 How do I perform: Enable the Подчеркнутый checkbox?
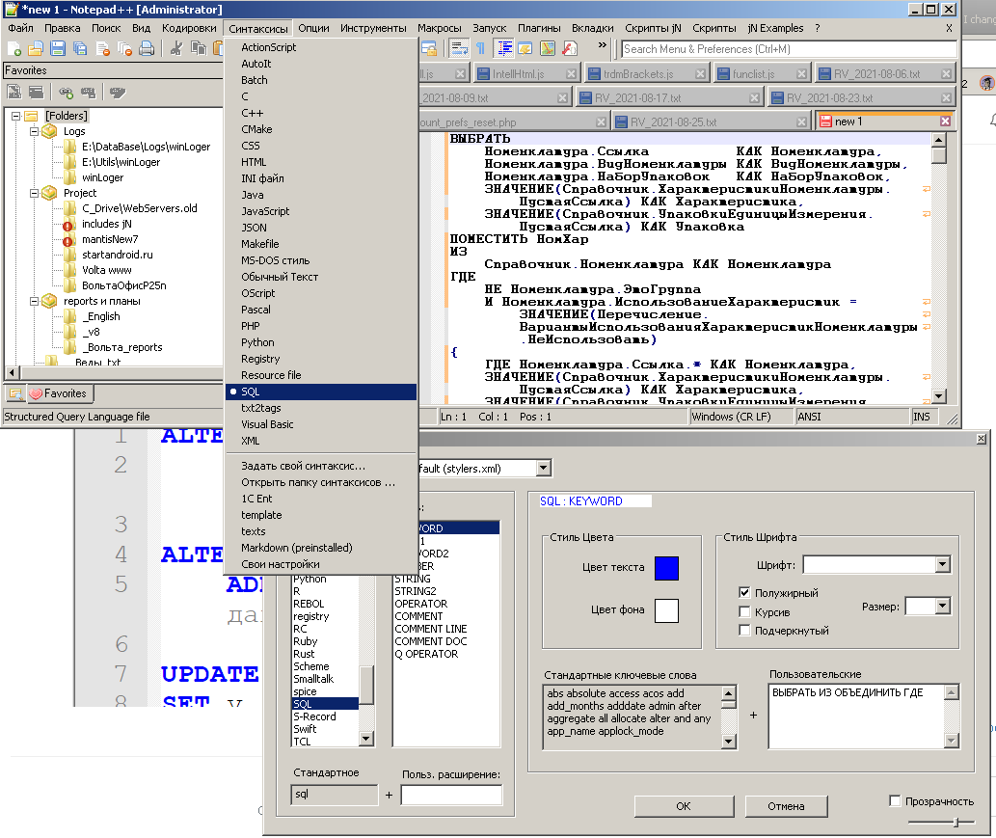tap(744, 631)
